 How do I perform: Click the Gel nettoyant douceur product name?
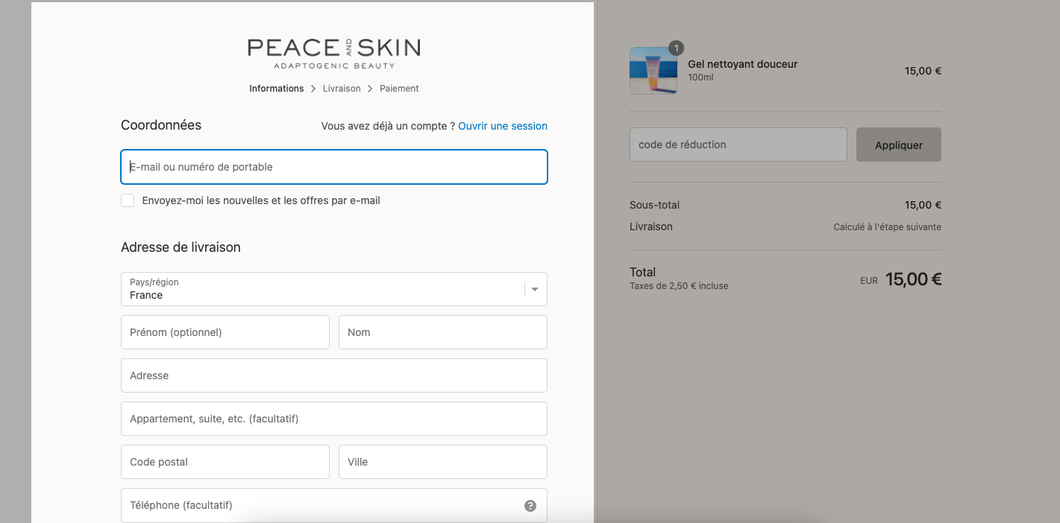[x=742, y=64]
